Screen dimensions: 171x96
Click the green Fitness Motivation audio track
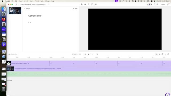89,74
